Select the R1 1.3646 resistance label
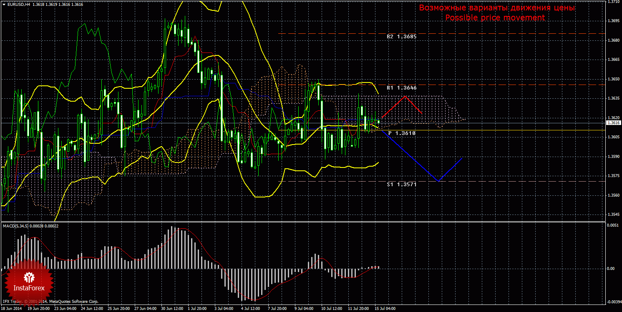The image size is (622, 312). 401,88
